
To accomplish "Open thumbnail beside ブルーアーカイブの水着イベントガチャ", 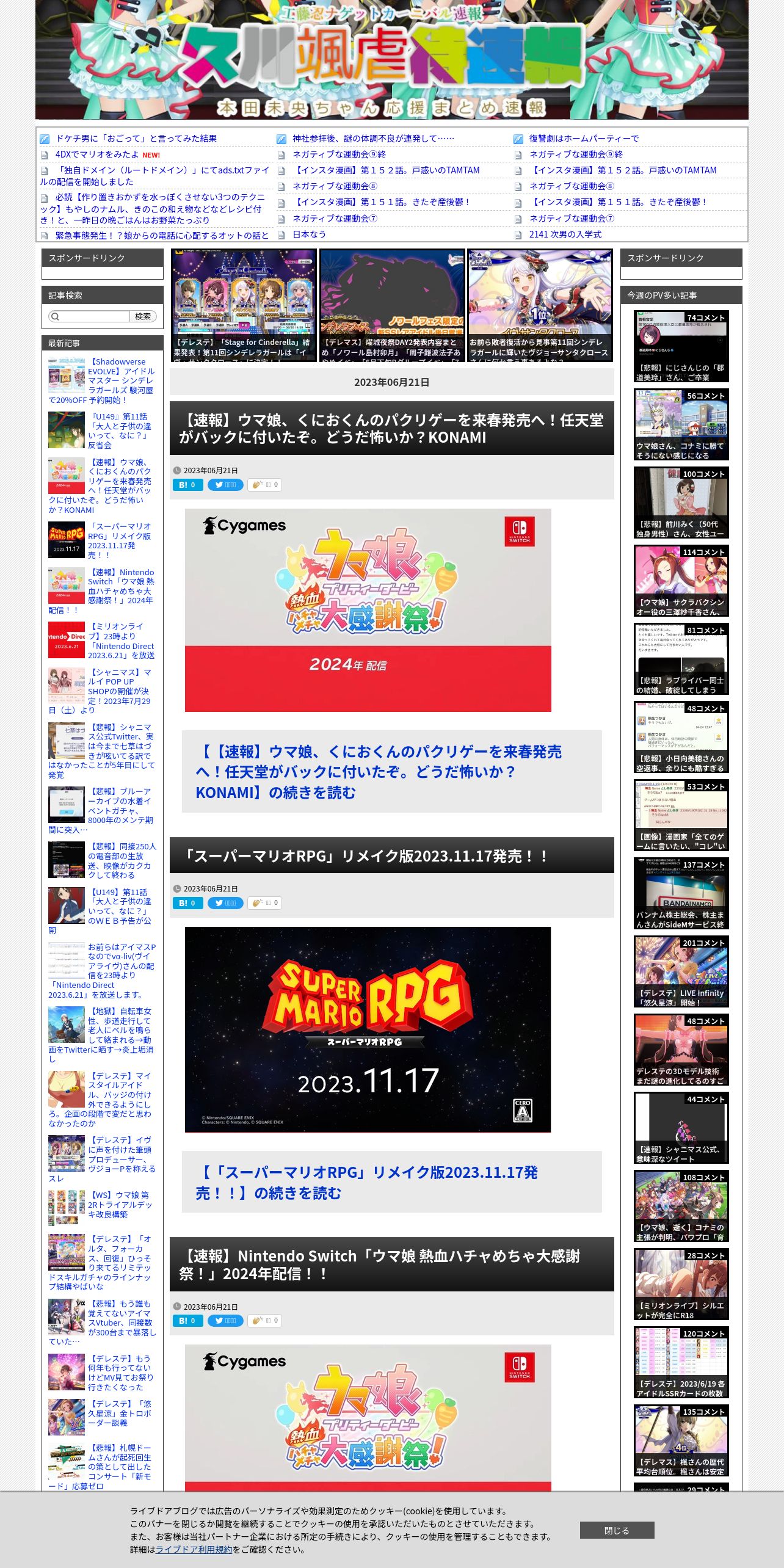I will 67,805.
